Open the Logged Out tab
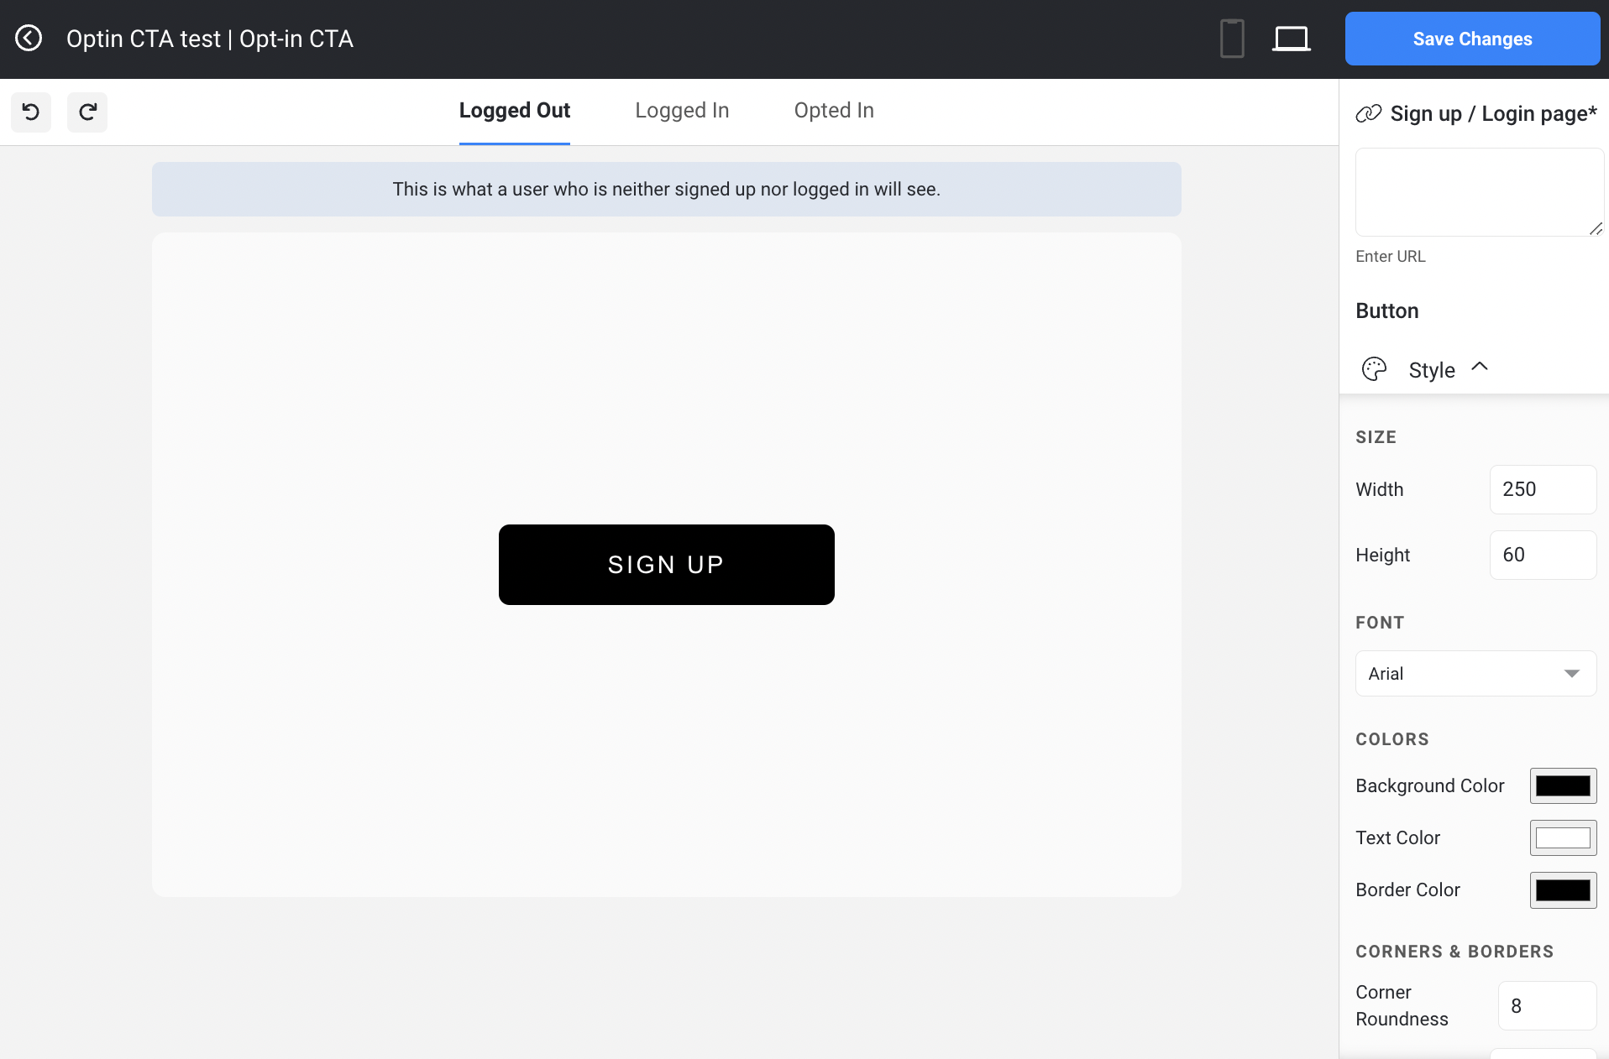The height and width of the screenshot is (1059, 1609). coord(514,111)
